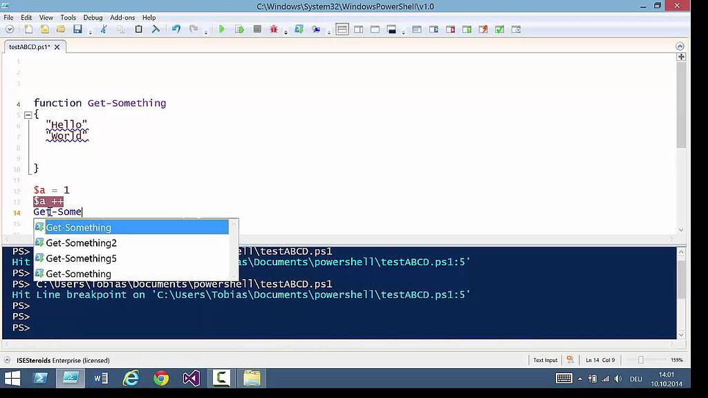The width and height of the screenshot is (708, 398).
Task: Expand the Redo history dropdown arrow
Action: [205, 30]
